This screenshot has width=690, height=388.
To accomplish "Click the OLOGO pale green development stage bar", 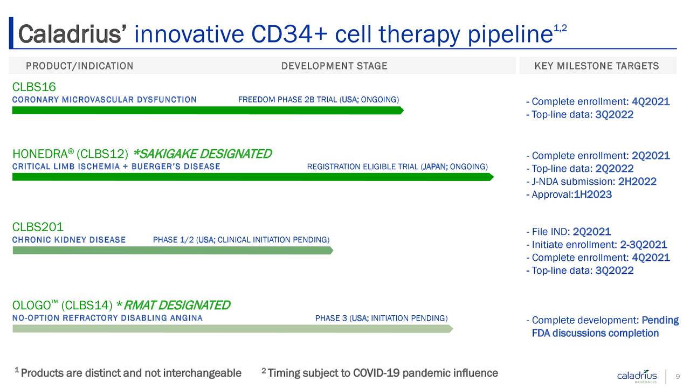I will pos(232,328).
